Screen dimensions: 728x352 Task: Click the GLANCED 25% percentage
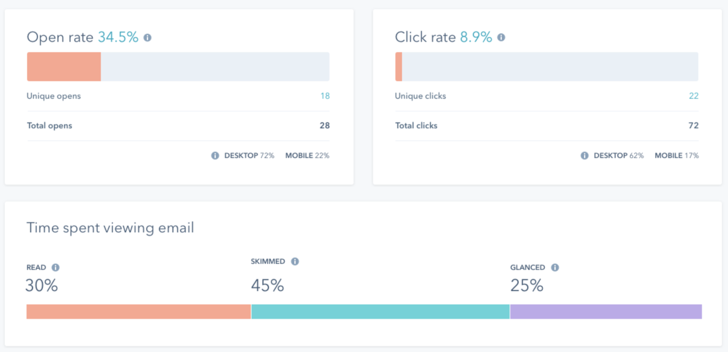[527, 286]
